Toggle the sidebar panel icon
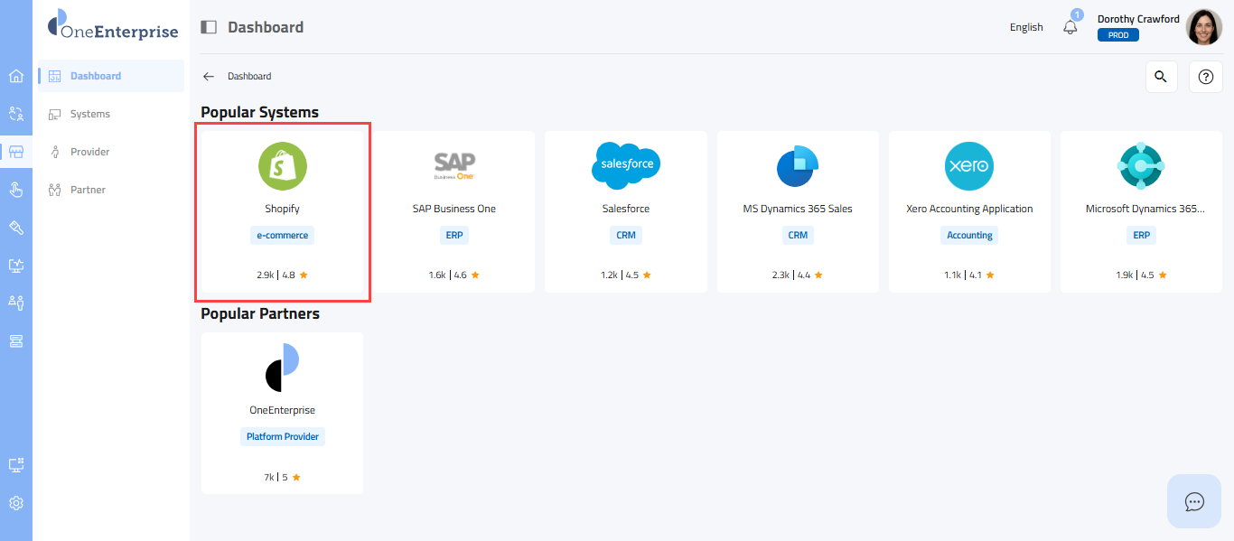This screenshot has width=1234, height=541. click(209, 27)
